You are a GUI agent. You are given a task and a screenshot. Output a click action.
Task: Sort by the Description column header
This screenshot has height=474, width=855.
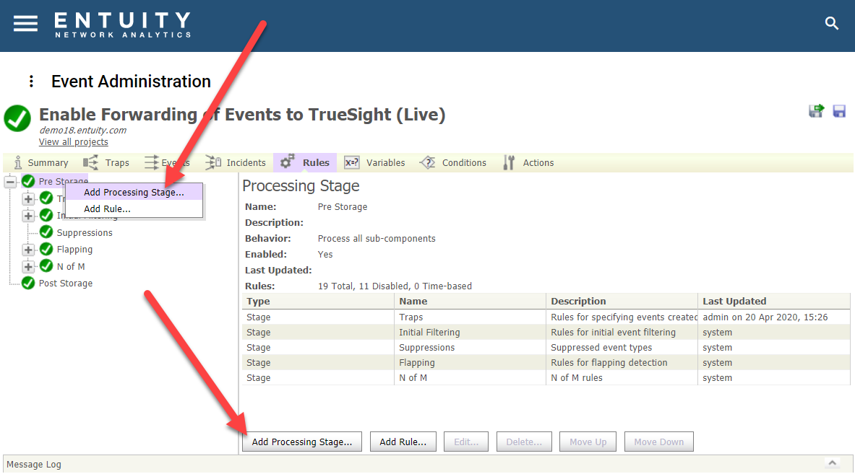pyautogui.click(x=622, y=301)
